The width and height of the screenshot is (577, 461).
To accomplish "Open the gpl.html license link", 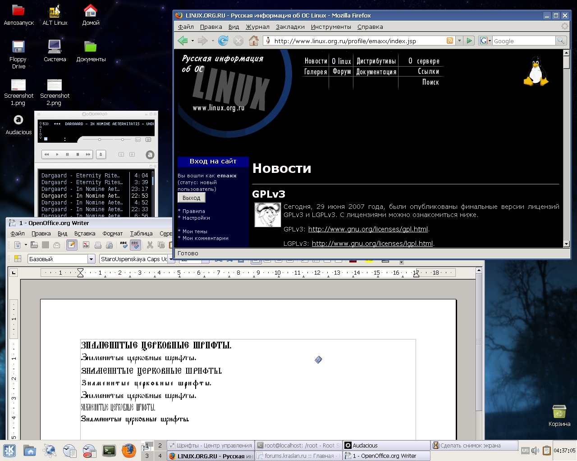I will [368, 229].
